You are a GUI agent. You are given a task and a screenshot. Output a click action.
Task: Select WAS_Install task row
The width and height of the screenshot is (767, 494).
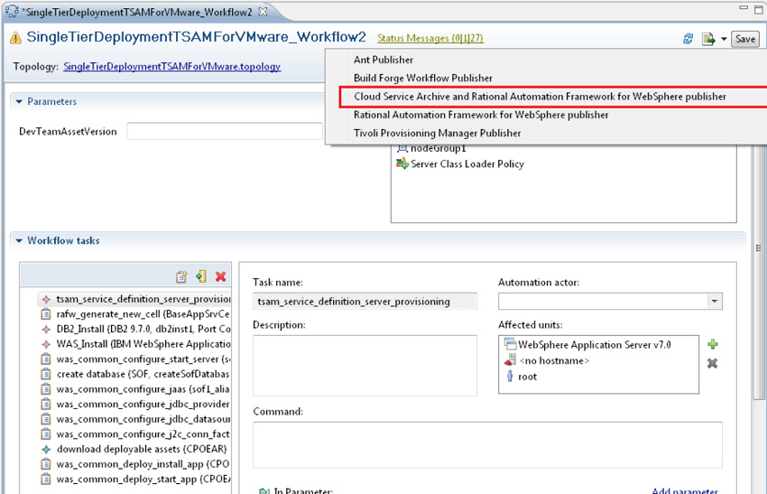(134, 344)
